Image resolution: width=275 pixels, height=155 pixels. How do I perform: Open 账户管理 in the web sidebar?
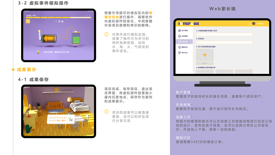(x=183, y=31)
